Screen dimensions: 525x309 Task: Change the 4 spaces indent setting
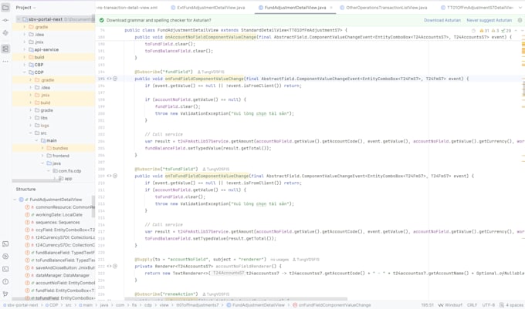pyautogui.click(x=511, y=305)
